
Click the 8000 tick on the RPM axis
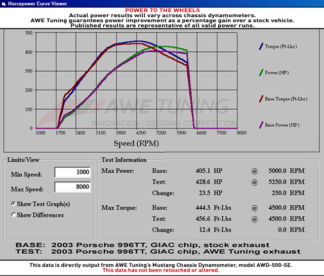point(241,133)
